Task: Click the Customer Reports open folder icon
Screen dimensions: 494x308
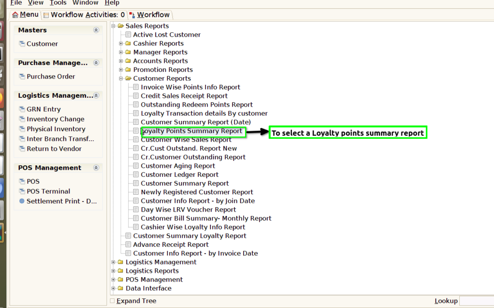Action: [x=128, y=78]
